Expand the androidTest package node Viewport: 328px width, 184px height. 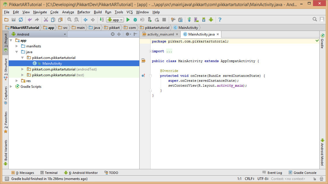pyautogui.click(x=22, y=69)
